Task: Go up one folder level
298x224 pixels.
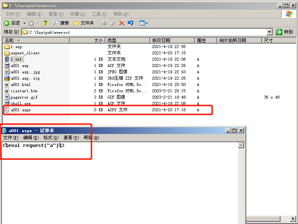Action: [x=45, y=23]
